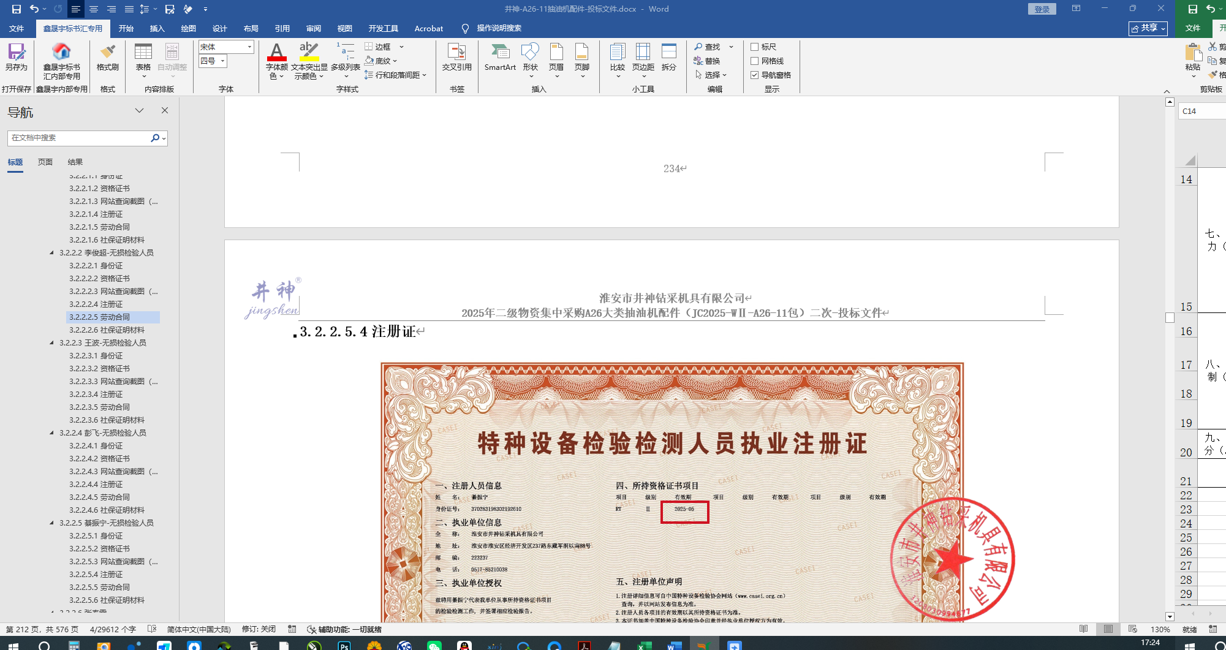Show the 结果 results tab in navigation
This screenshot has height=650, width=1226.
point(75,162)
